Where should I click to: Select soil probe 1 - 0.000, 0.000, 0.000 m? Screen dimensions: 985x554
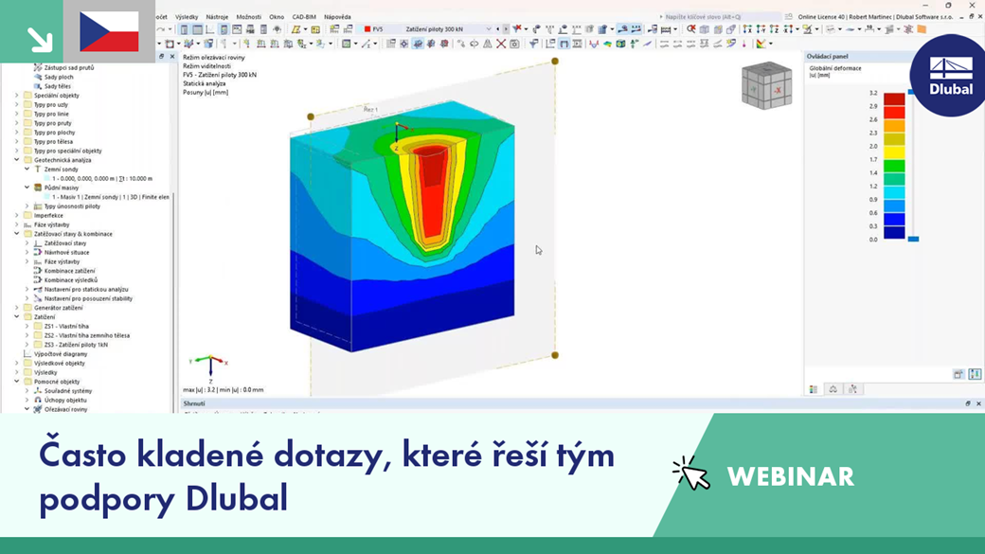point(102,178)
